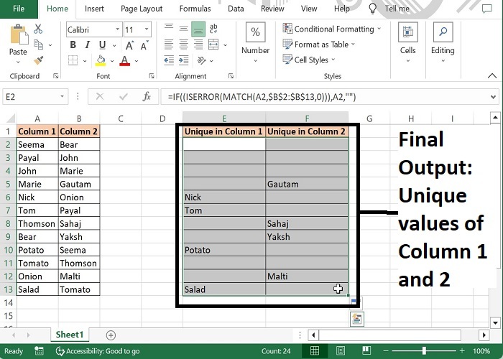Increase font size button
The image size is (503, 359).
129,45
